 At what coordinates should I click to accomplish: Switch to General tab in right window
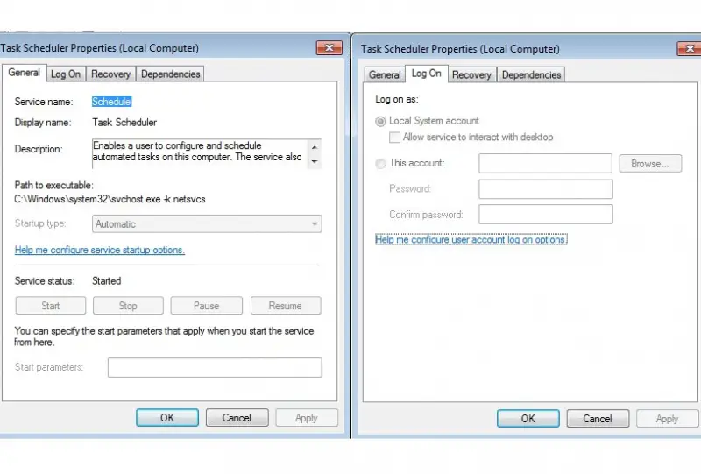click(x=385, y=75)
